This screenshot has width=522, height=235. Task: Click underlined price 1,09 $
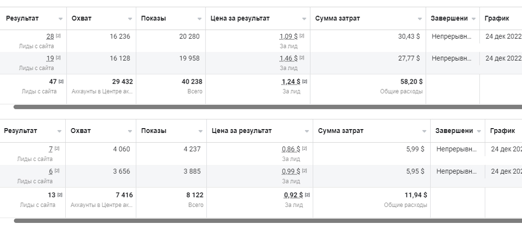(289, 37)
